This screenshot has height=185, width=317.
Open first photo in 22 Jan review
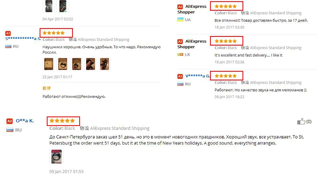[x=49, y=64]
